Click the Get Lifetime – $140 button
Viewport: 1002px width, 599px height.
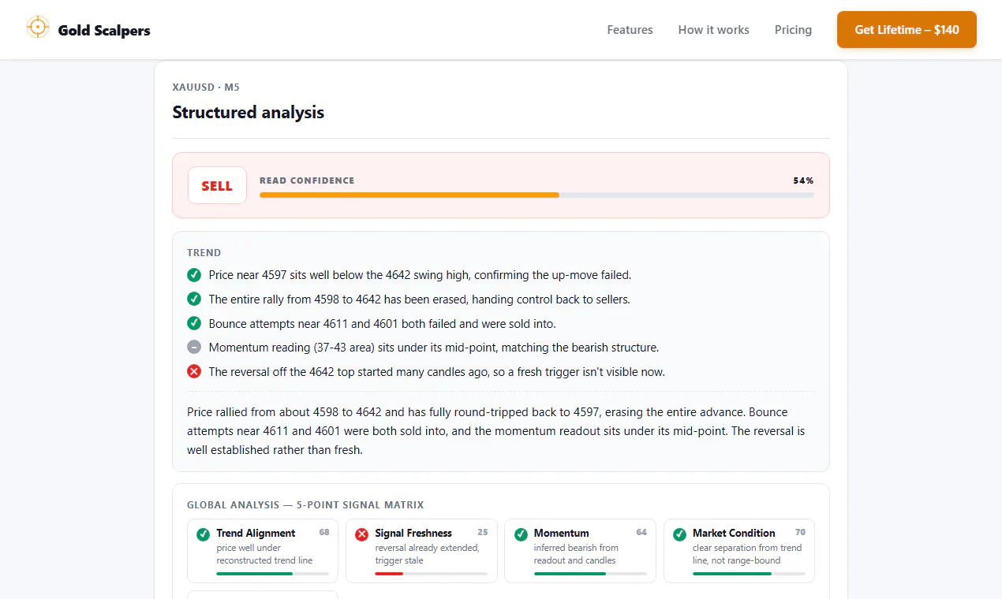[x=907, y=30]
